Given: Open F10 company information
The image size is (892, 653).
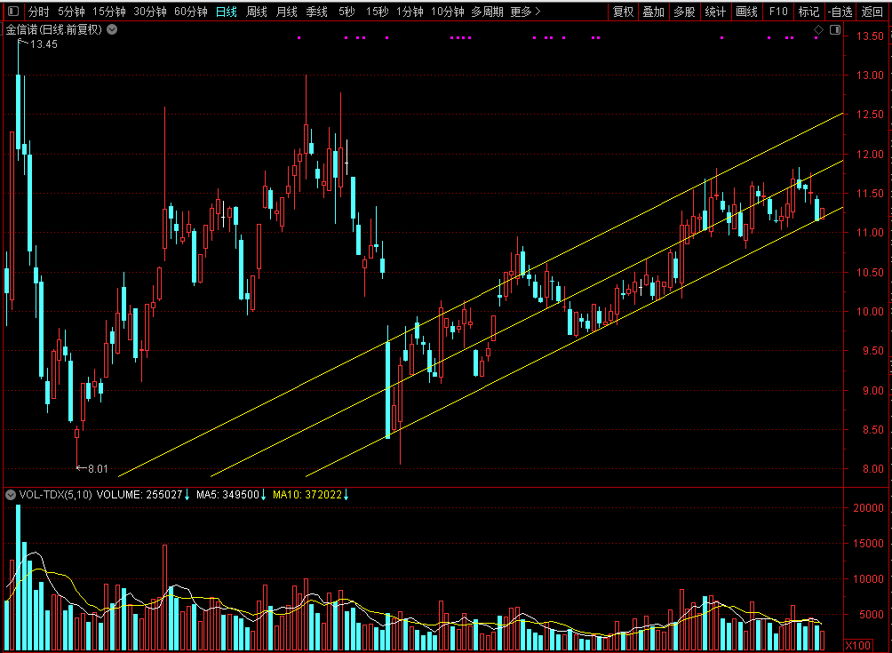Looking at the screenshot, I should tap(778, 12).
